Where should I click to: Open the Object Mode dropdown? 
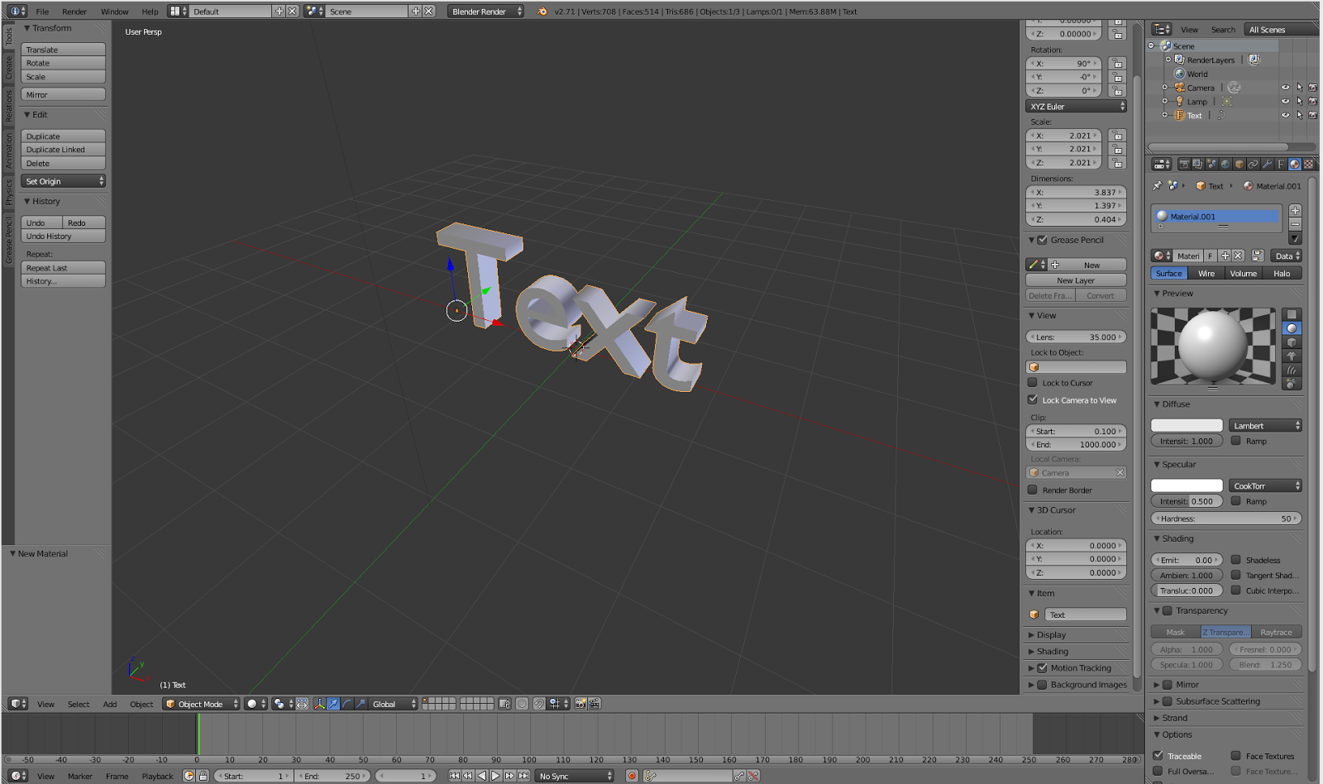[201, 704]
